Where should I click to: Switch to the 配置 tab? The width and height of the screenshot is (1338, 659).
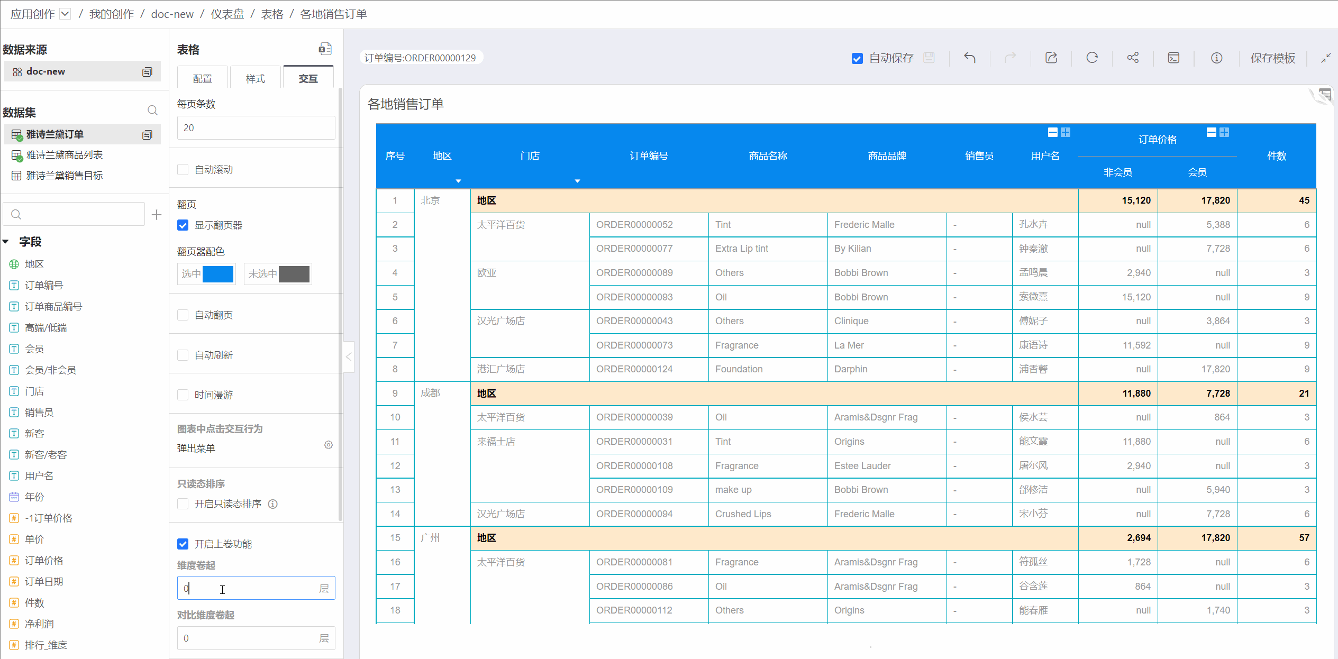[202, 79]
